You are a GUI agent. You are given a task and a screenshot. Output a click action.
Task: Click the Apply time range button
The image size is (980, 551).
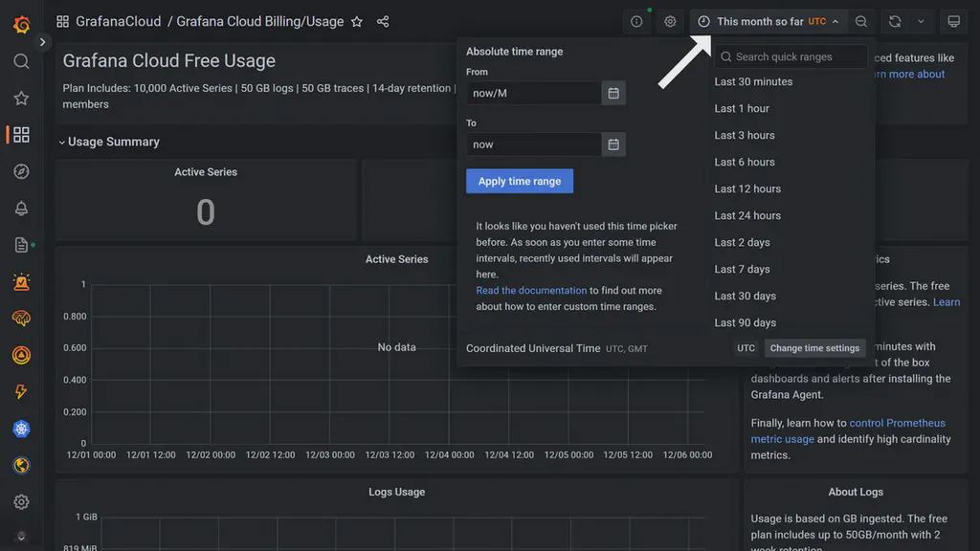pos(520,181)
